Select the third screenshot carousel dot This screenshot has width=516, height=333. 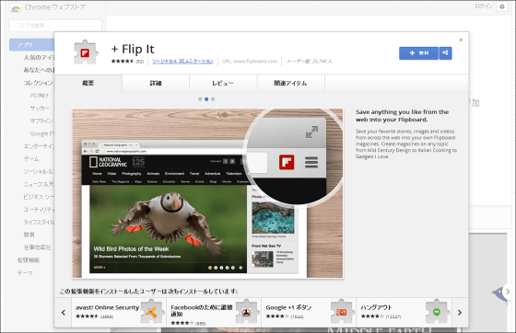click(x=213, y=99)
